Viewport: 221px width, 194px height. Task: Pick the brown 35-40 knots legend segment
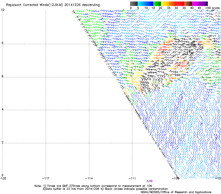[x=188, y=4]
